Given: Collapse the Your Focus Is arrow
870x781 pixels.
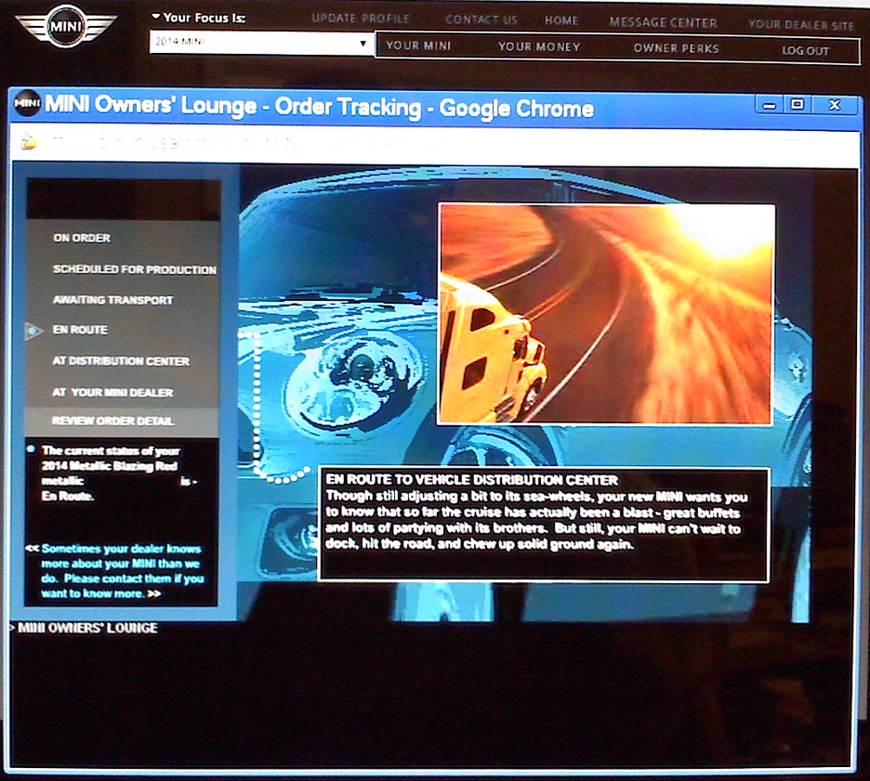Looking at the screenshot, I should pos(156,16).
